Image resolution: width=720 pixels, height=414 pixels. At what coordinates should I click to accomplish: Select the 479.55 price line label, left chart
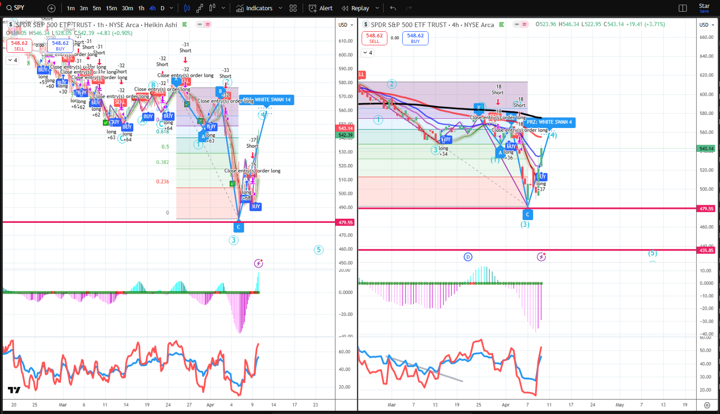pyautogui.click(x=346, y=222)
